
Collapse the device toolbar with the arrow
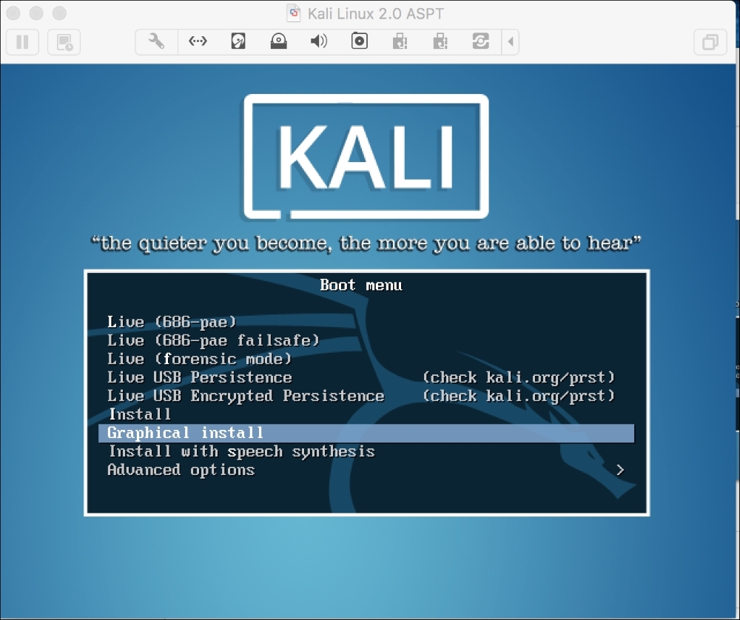511,42
